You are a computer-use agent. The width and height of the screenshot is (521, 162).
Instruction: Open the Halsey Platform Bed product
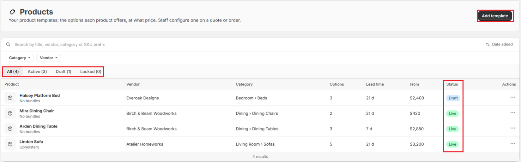40,95
